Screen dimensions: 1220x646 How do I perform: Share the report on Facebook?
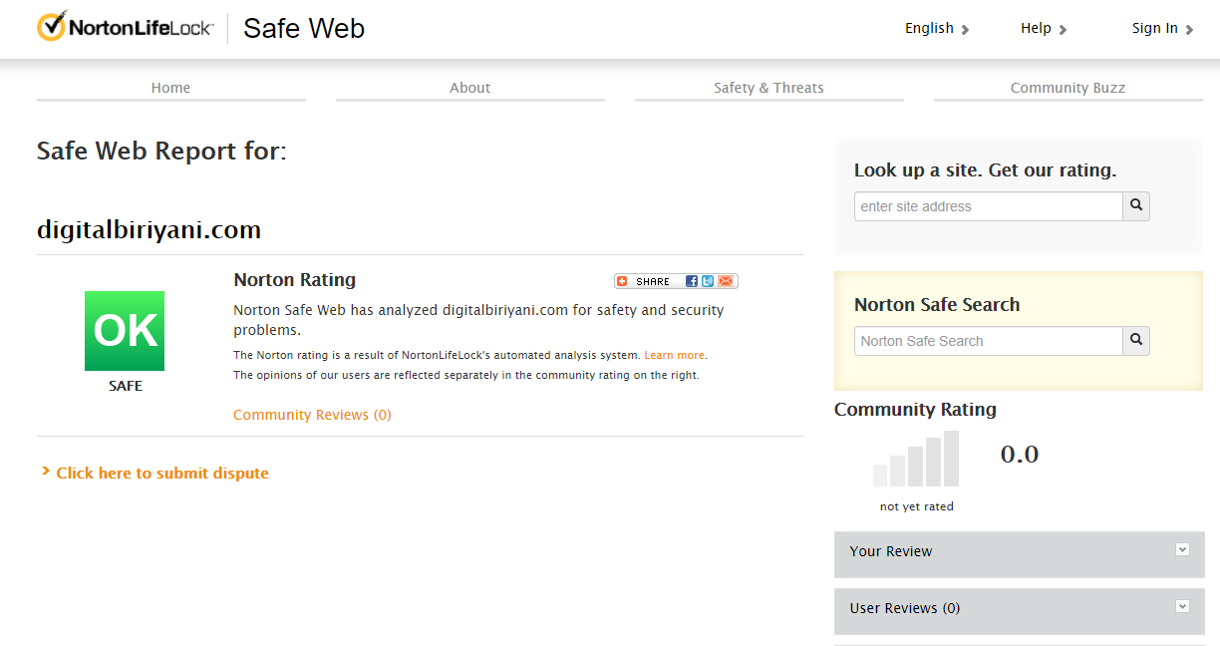692,281
